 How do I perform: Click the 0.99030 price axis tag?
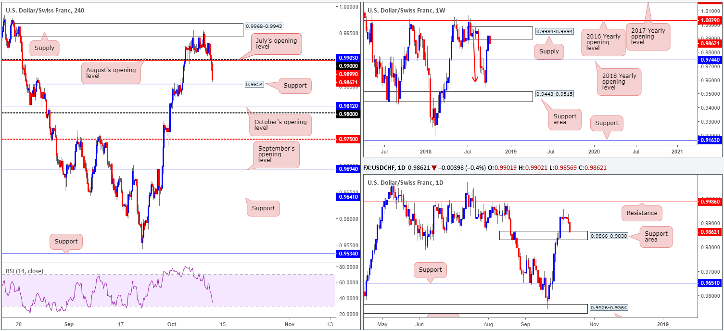[x=347, y=57]
